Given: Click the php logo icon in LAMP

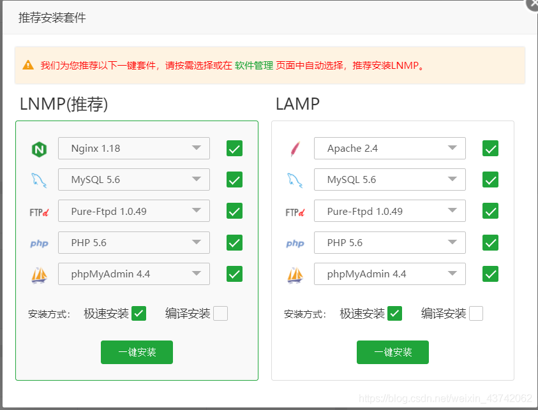Looking at the screenshot, I should point(295,244).
